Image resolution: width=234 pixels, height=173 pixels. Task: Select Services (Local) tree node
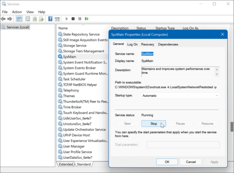coord(18,27)
